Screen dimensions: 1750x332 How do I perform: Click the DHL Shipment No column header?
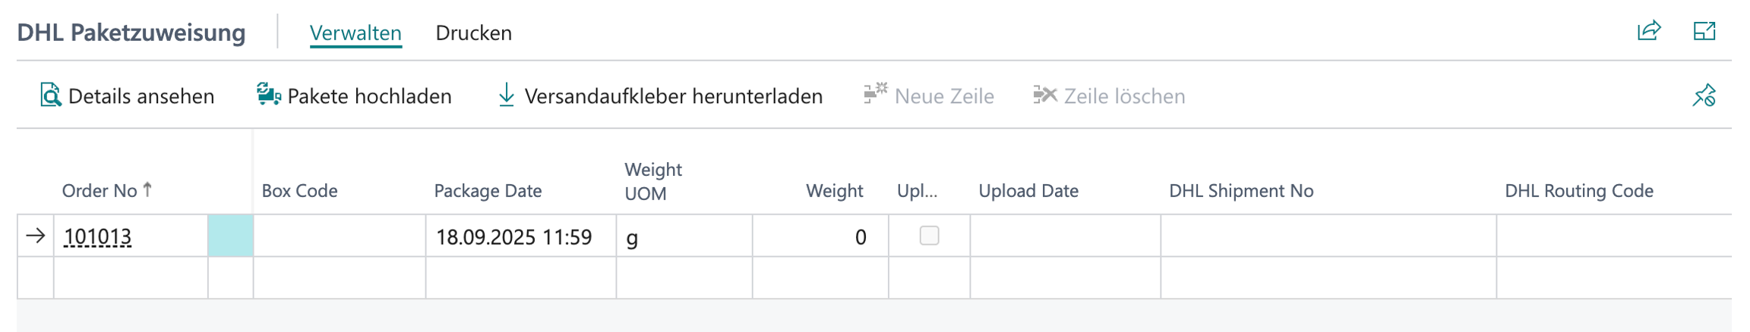point(1241,191)
